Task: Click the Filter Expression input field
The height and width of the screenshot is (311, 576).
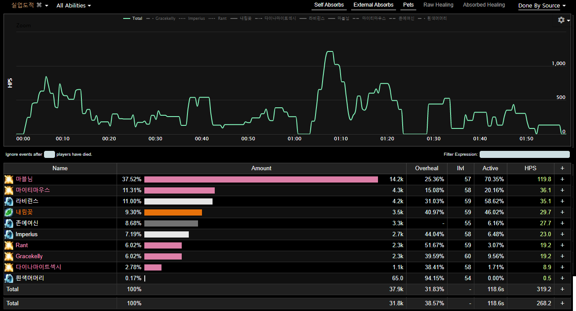Action: pyautogui.click(x=524, y=154)
